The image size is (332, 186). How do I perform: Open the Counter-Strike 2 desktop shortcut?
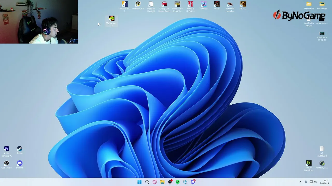coord(125,7)
